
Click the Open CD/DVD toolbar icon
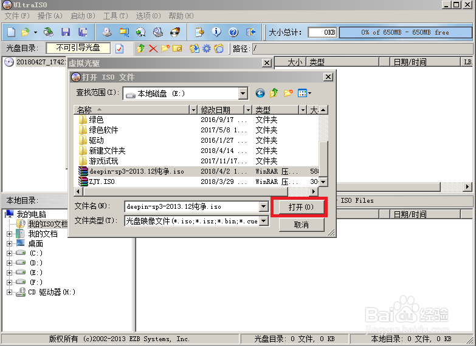point(48,32)
